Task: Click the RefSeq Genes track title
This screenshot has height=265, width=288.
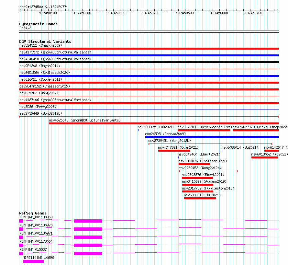Action: pos(33,213)
